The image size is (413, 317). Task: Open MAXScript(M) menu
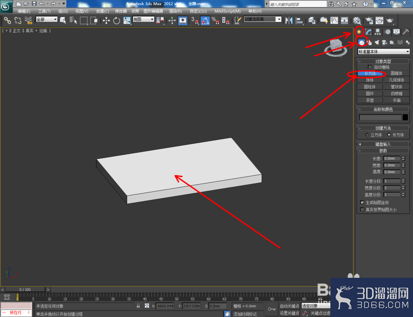228,11
